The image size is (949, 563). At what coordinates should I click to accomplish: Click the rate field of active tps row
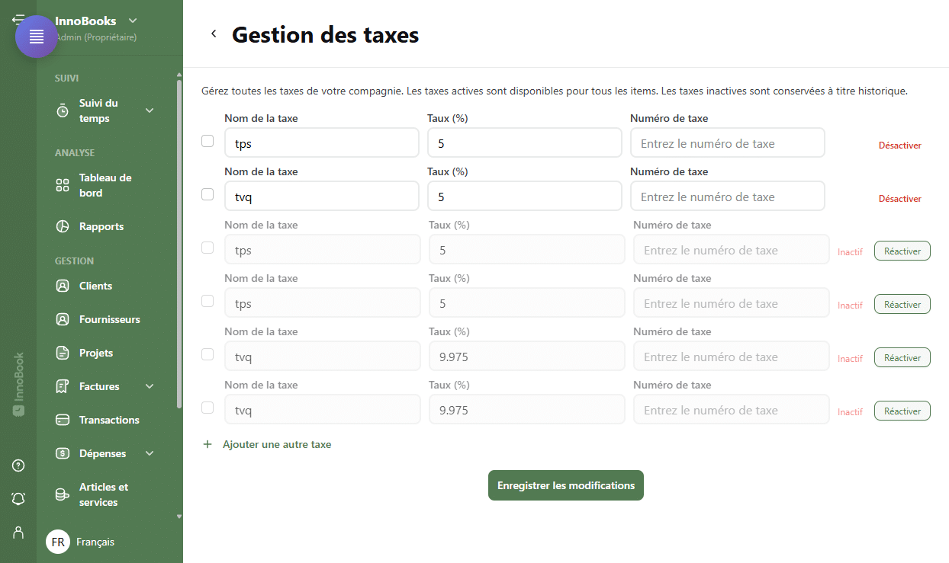[525, 142]
